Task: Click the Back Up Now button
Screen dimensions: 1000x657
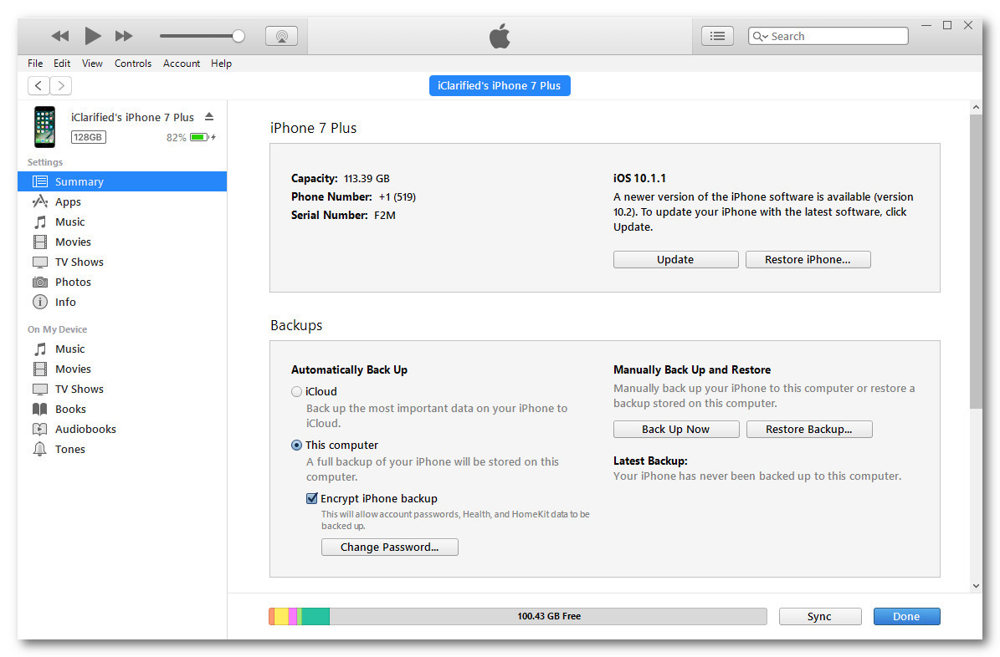Action: point(675,430)
